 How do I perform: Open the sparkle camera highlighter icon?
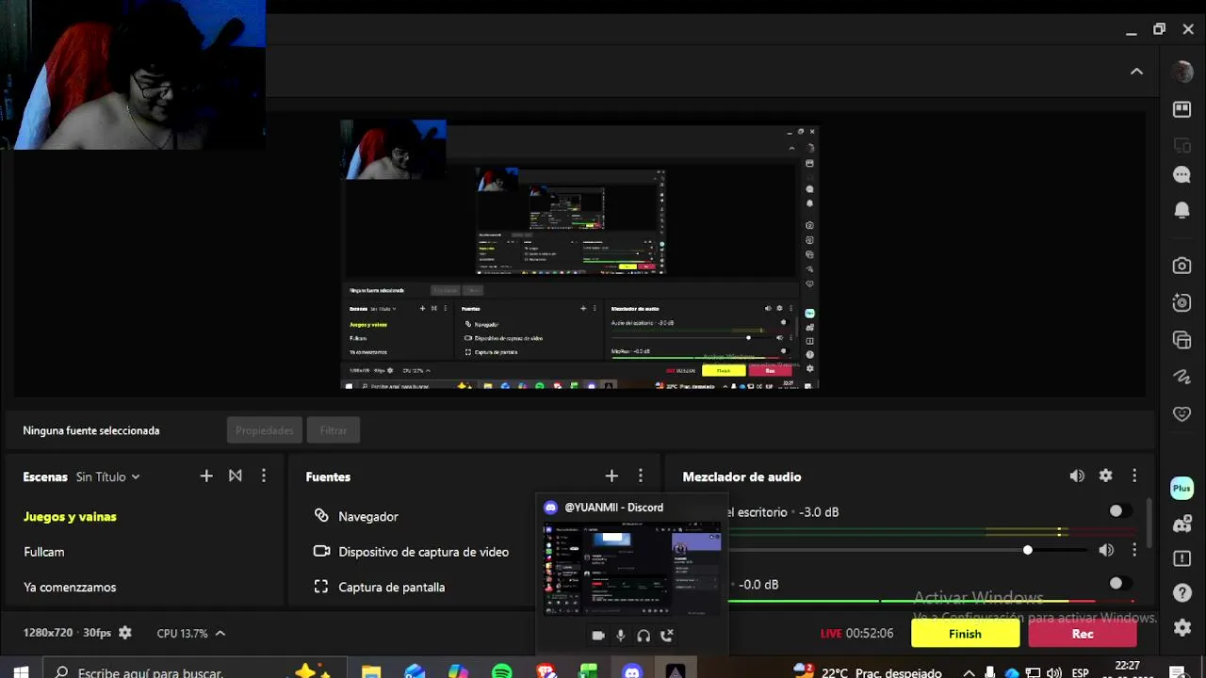click(x=1182, y=302)
